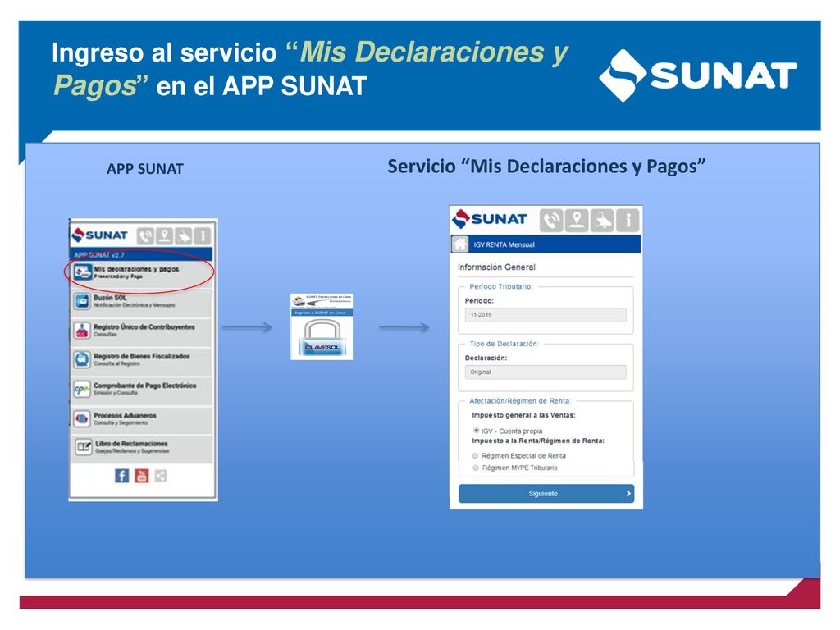Click the Declaración field showing Original
This screenshot has width=840, height=630.
pos(546,372)
